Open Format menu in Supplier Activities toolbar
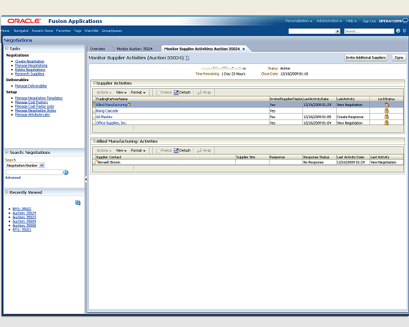Screen dimensions: 409x327 point(138,93)
